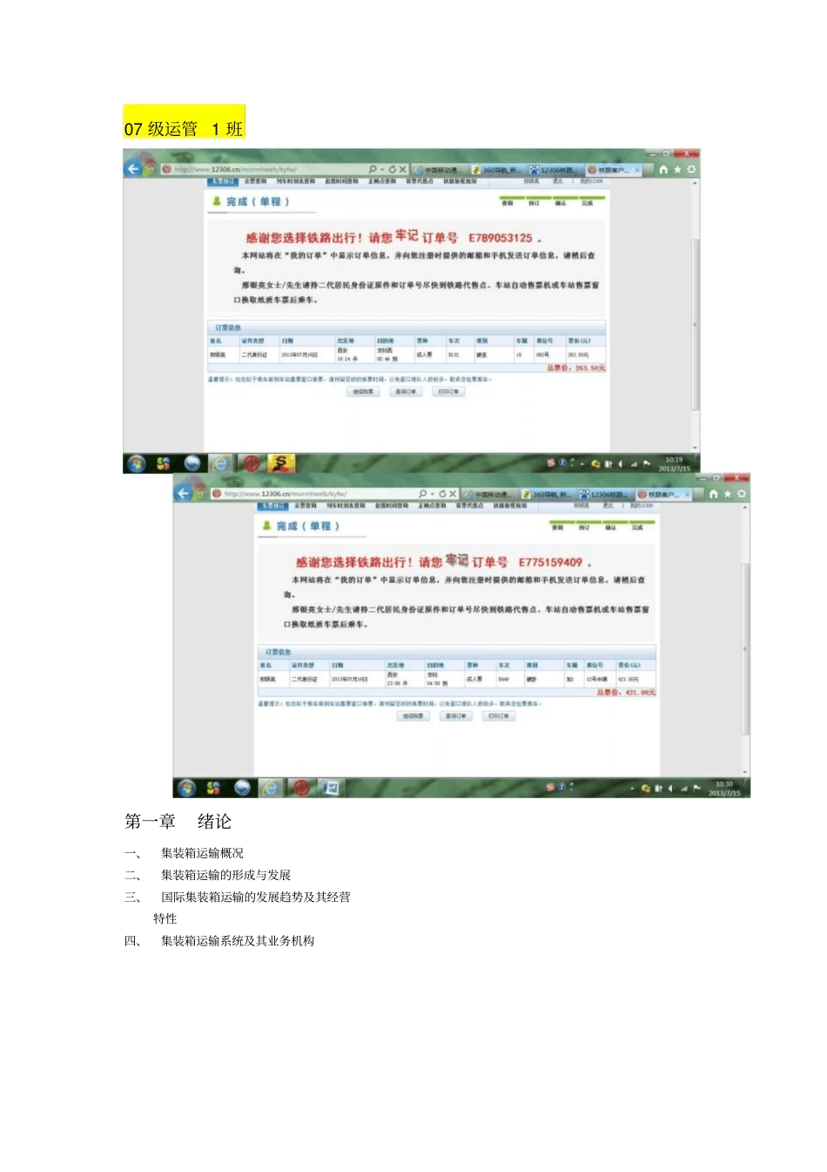Screen dimensions: 827x1172
Task: Click the vertical scrollbar of the upper browser
Action: (x=696, y=315)
